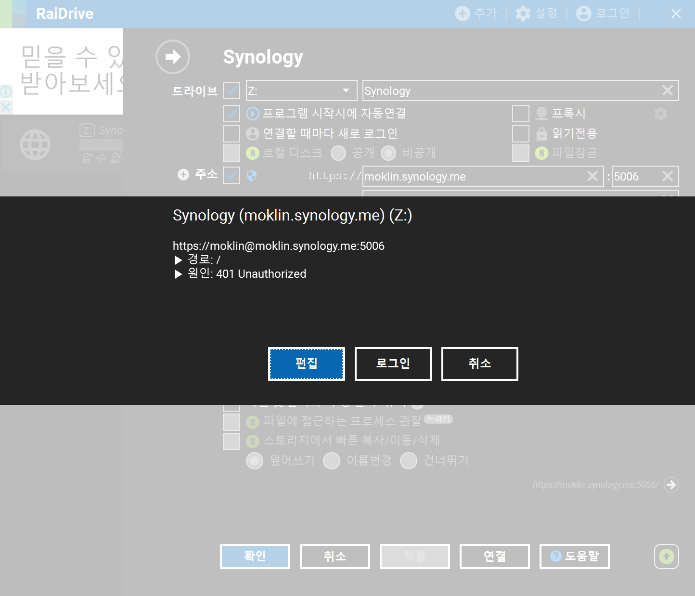Viewport: 695px width, 596px height.
Task: Open the https://moklin.synology.me:5006/ link
Action: pos(596,485)
